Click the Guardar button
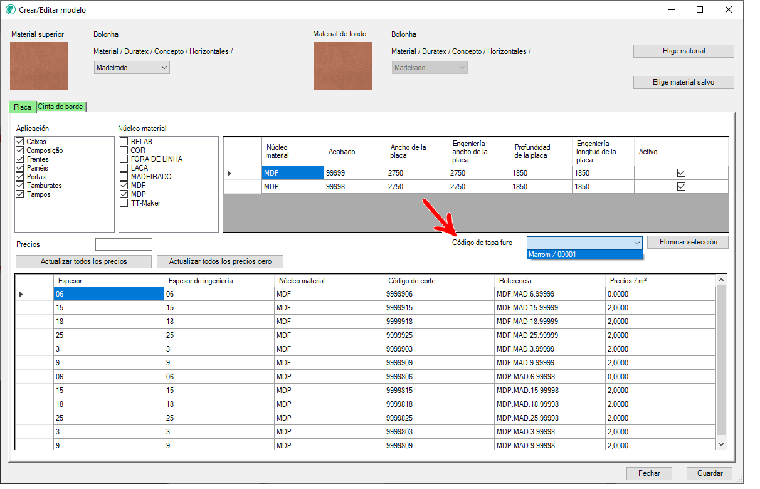The image size is (760, 489). [710, 473]
